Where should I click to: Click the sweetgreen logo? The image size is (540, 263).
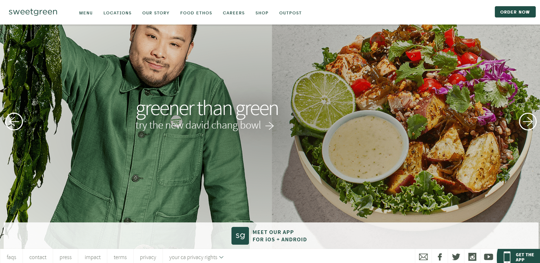pos(33,12)
